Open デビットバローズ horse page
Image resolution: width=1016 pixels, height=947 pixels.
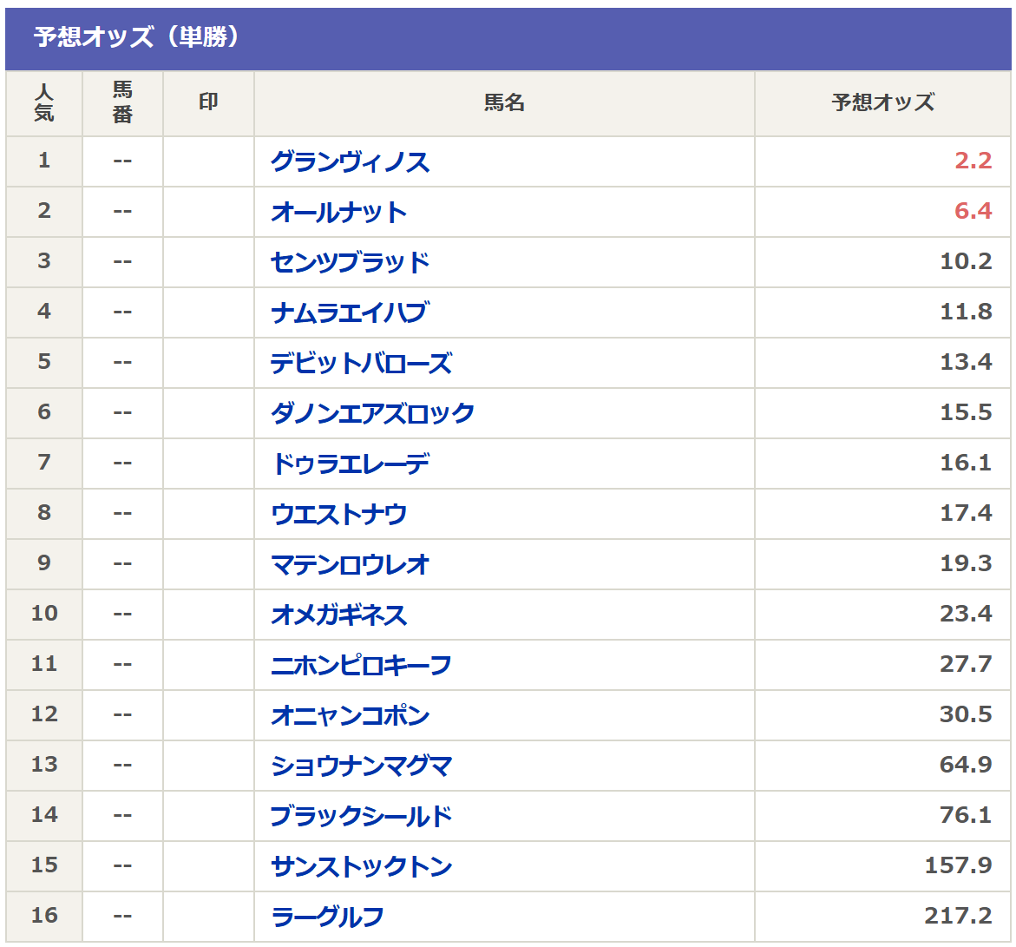pyautogui.click(x=361, y=364)
